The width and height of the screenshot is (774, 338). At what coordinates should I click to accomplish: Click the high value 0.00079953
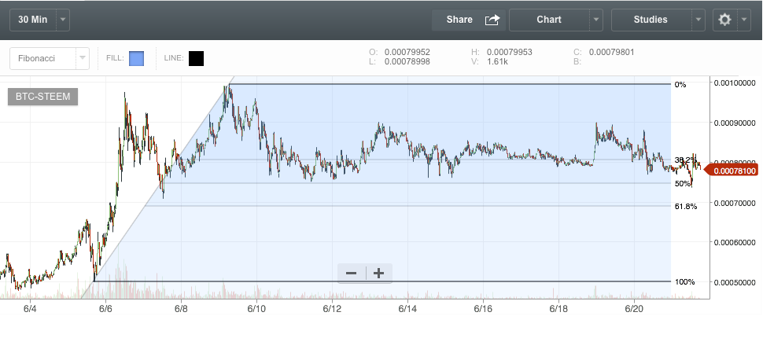pos(510,52)
